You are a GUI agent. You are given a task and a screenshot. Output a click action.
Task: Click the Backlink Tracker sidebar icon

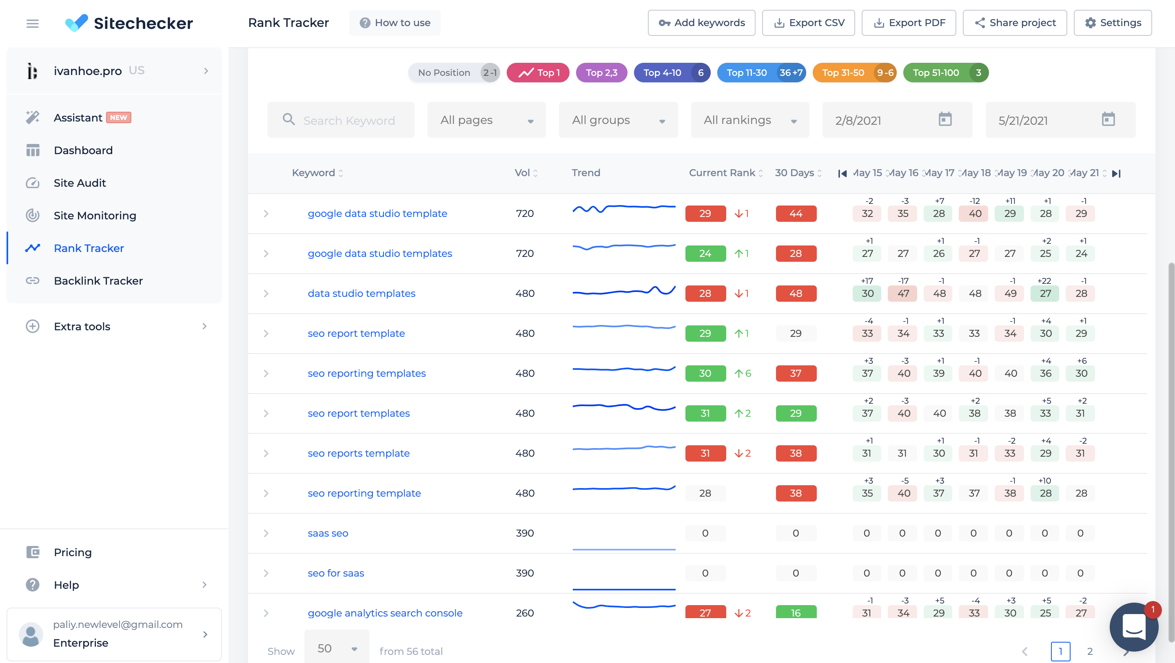coord(32,280)
